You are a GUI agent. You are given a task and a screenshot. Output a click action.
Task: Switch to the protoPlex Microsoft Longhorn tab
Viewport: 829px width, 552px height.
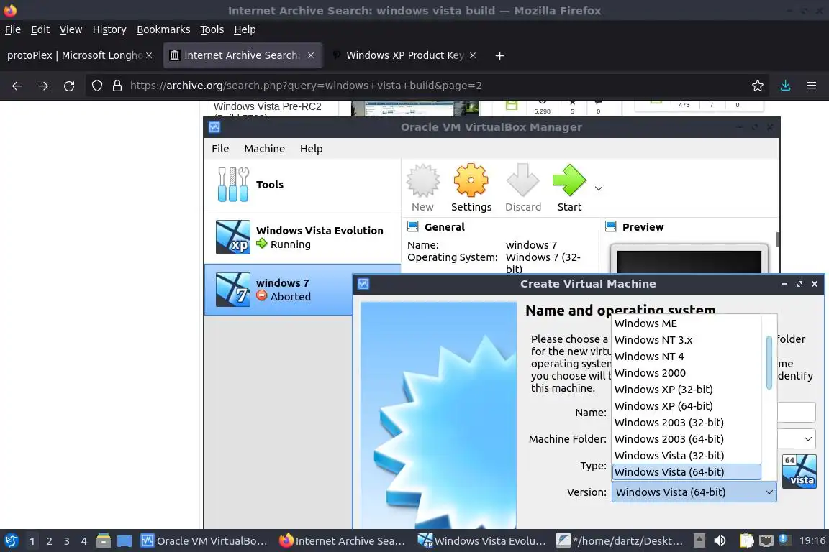point(75,55)
